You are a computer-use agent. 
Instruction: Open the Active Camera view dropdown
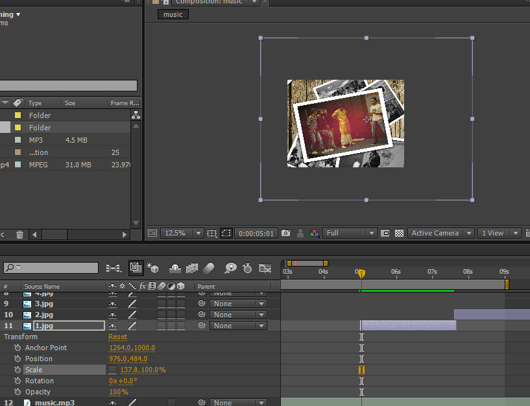point(440,232)
